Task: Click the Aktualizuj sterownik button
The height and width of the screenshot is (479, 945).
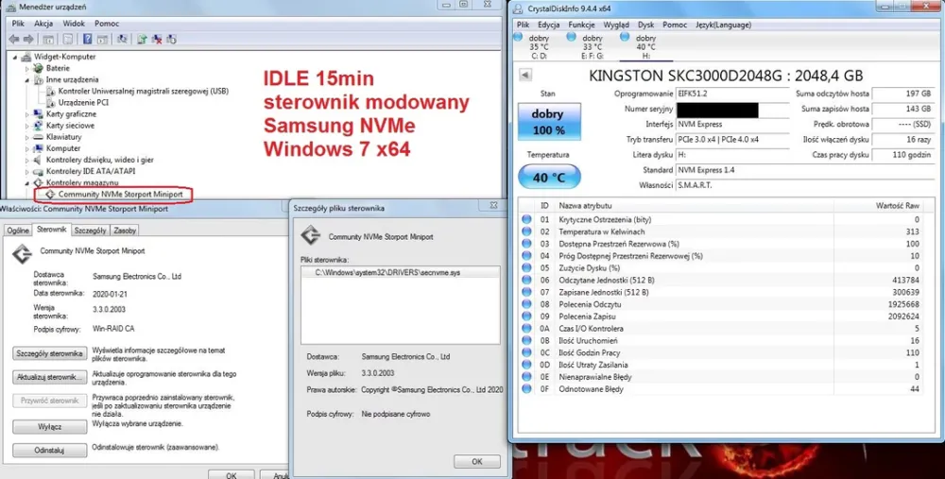Action: (x=48, y=377)
